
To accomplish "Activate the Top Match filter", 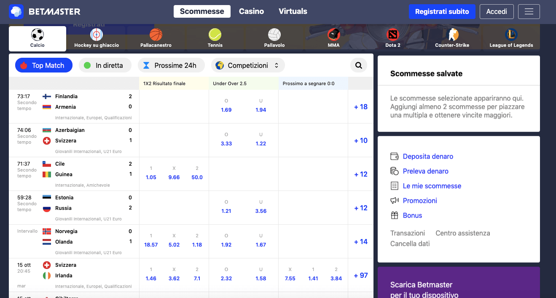I will (x=43, y=65).
